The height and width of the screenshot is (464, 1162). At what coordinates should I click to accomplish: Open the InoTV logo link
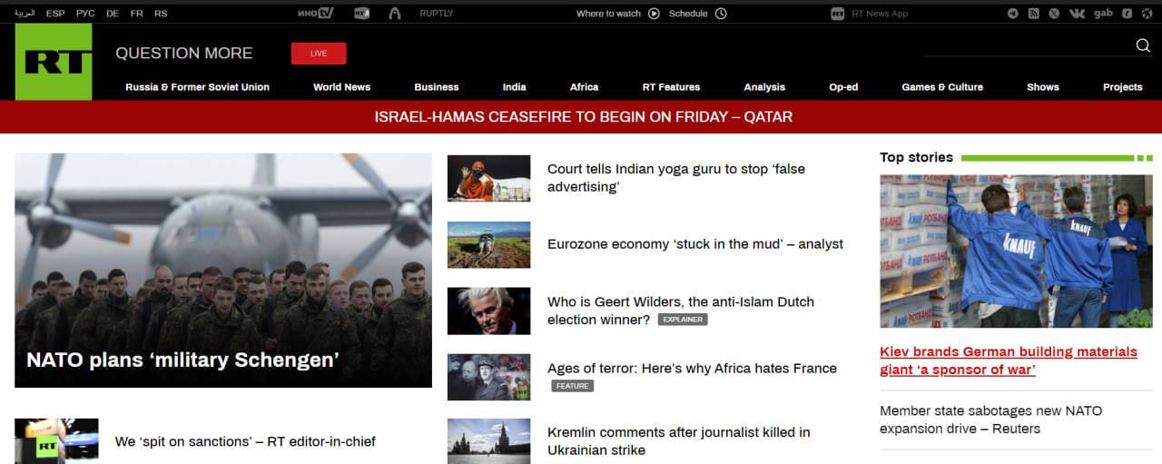(316, 14)
